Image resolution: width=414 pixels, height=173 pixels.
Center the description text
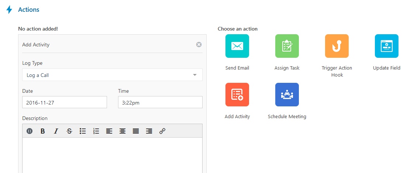(x=123, y=131)
